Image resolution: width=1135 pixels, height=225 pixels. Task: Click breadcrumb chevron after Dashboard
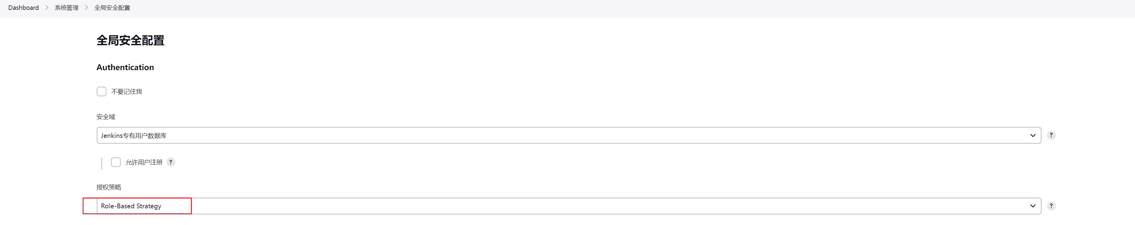click(47, 7)
